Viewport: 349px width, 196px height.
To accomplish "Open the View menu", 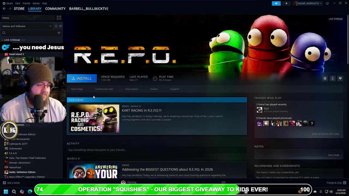I will pyautogui.click(x=18, y=3).
